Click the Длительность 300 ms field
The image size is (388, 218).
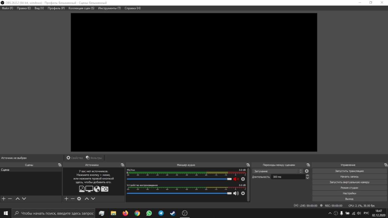288,177
